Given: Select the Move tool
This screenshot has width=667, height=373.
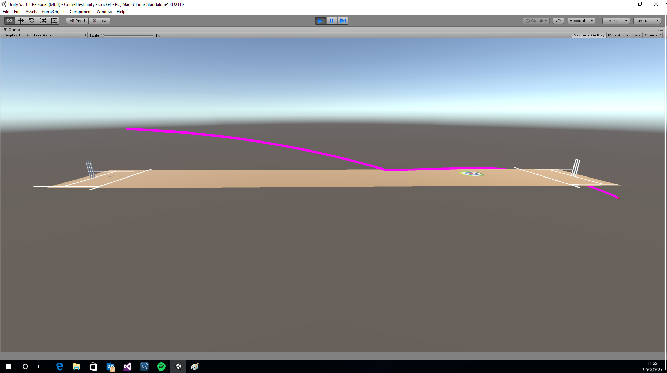Looking at the screenshot, I should click(20, 21).
